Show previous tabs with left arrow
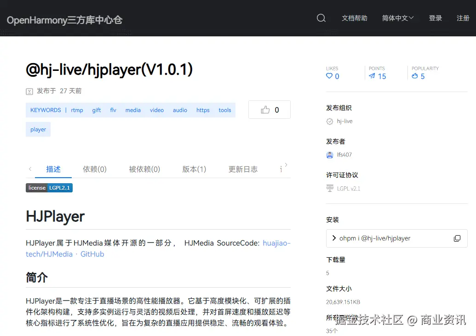 (x=30, y=169)
